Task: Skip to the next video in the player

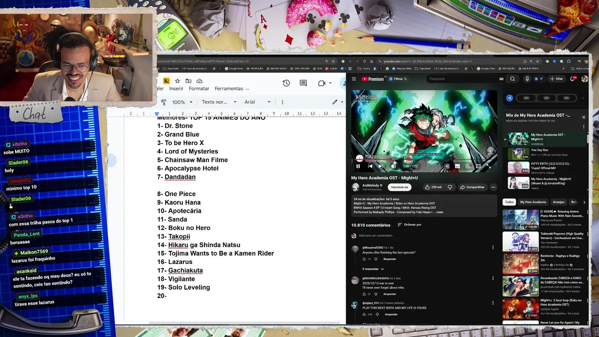Action: 380,166
